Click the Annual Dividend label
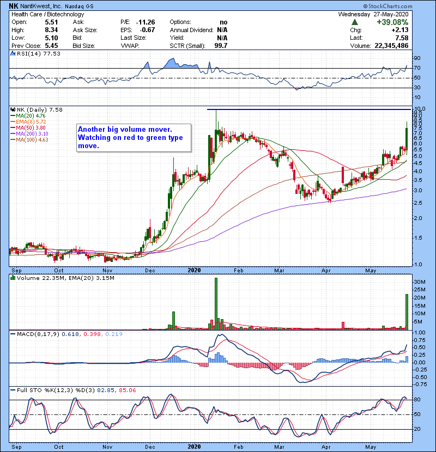Screen dimensions: 436x452 point(192,30)
